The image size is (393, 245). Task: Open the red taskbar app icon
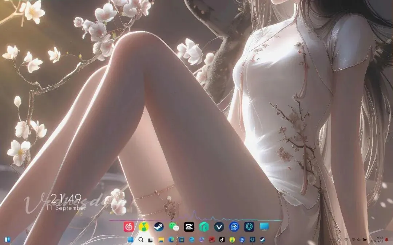click(x=212, y=240)
